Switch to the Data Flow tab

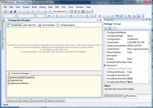(x=30, y=25)
